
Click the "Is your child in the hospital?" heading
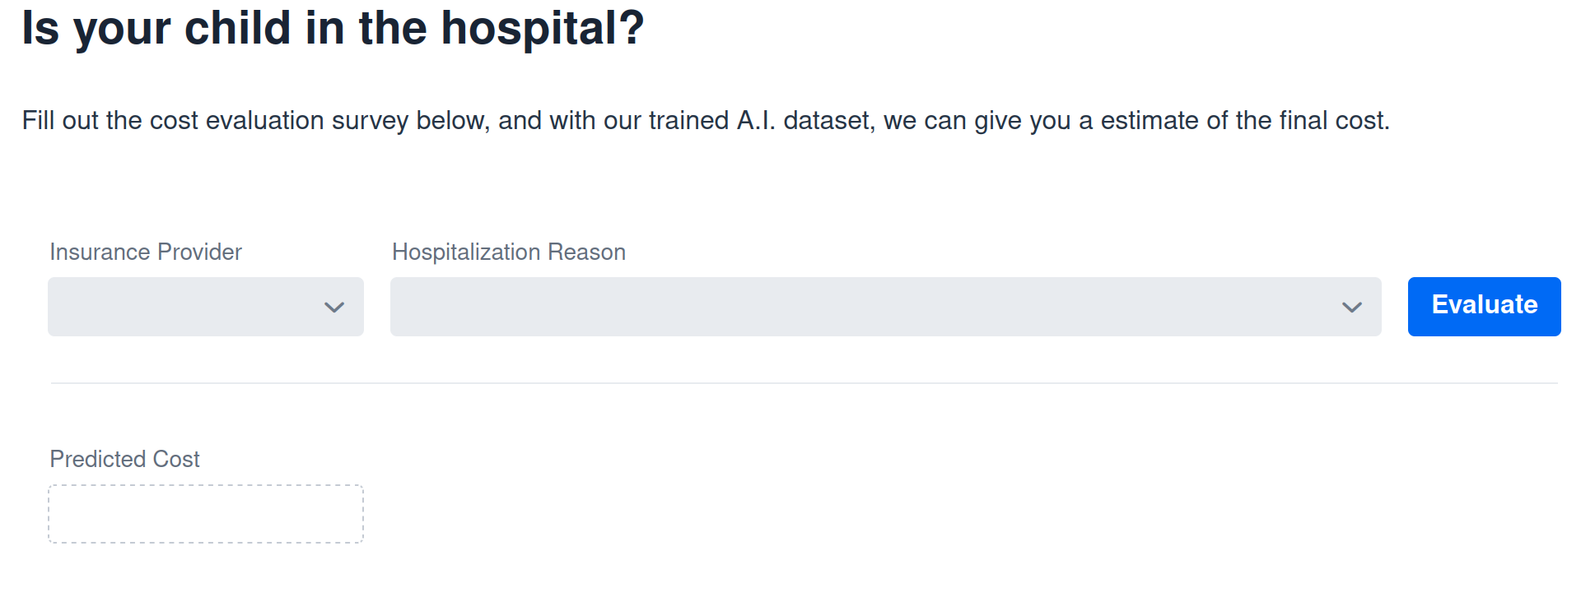333,28
